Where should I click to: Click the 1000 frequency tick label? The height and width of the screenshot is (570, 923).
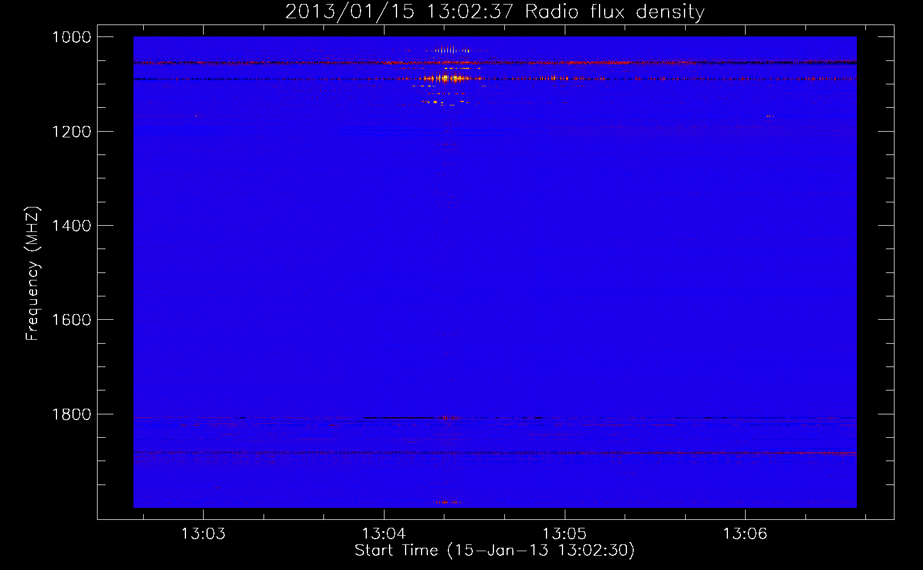pos(71,37)
